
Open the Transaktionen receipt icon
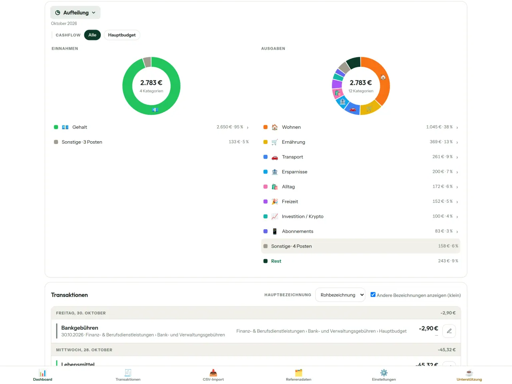[x=128, y=373]
